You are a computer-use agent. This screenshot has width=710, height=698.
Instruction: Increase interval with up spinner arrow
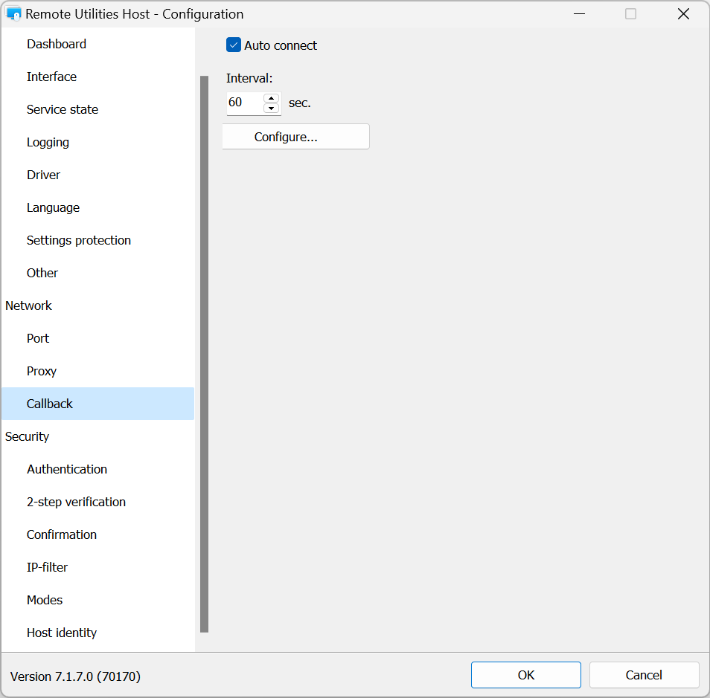(x=271, y=98)
